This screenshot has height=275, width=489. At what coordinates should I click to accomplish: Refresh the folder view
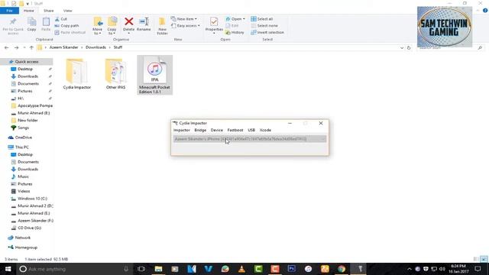(409, 47)
